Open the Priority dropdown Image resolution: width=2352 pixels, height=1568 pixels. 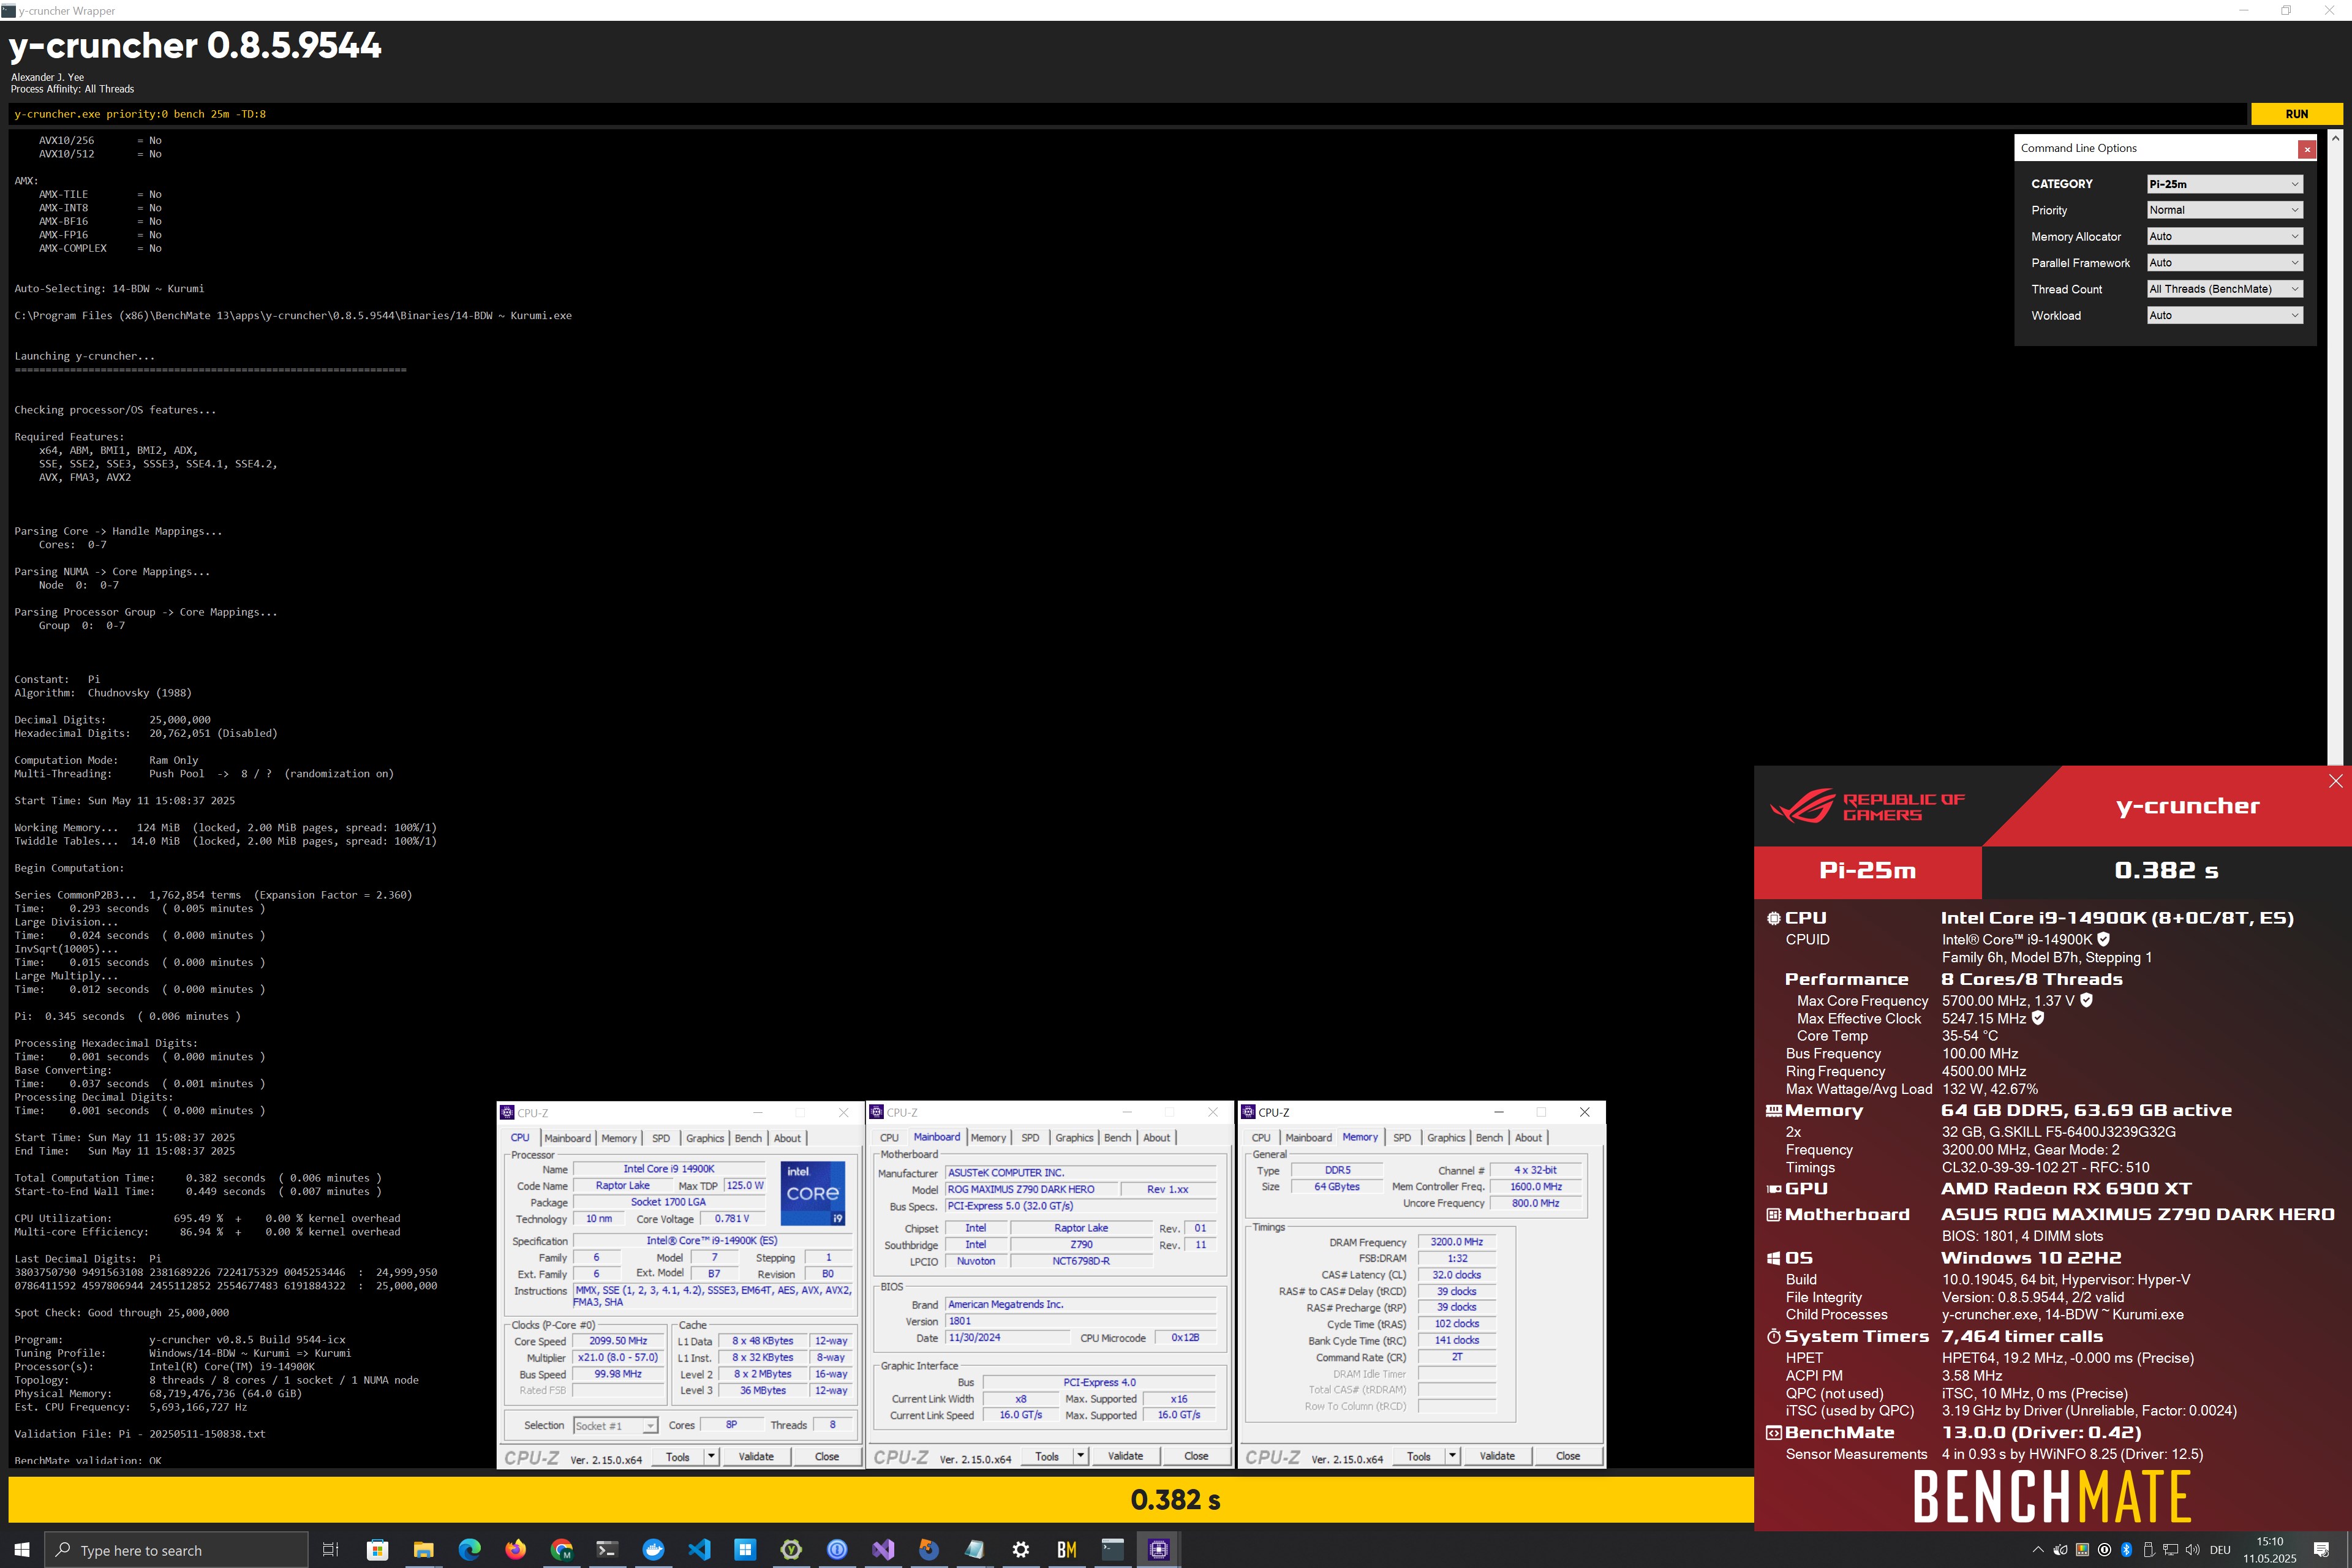tap(2224, 210)
